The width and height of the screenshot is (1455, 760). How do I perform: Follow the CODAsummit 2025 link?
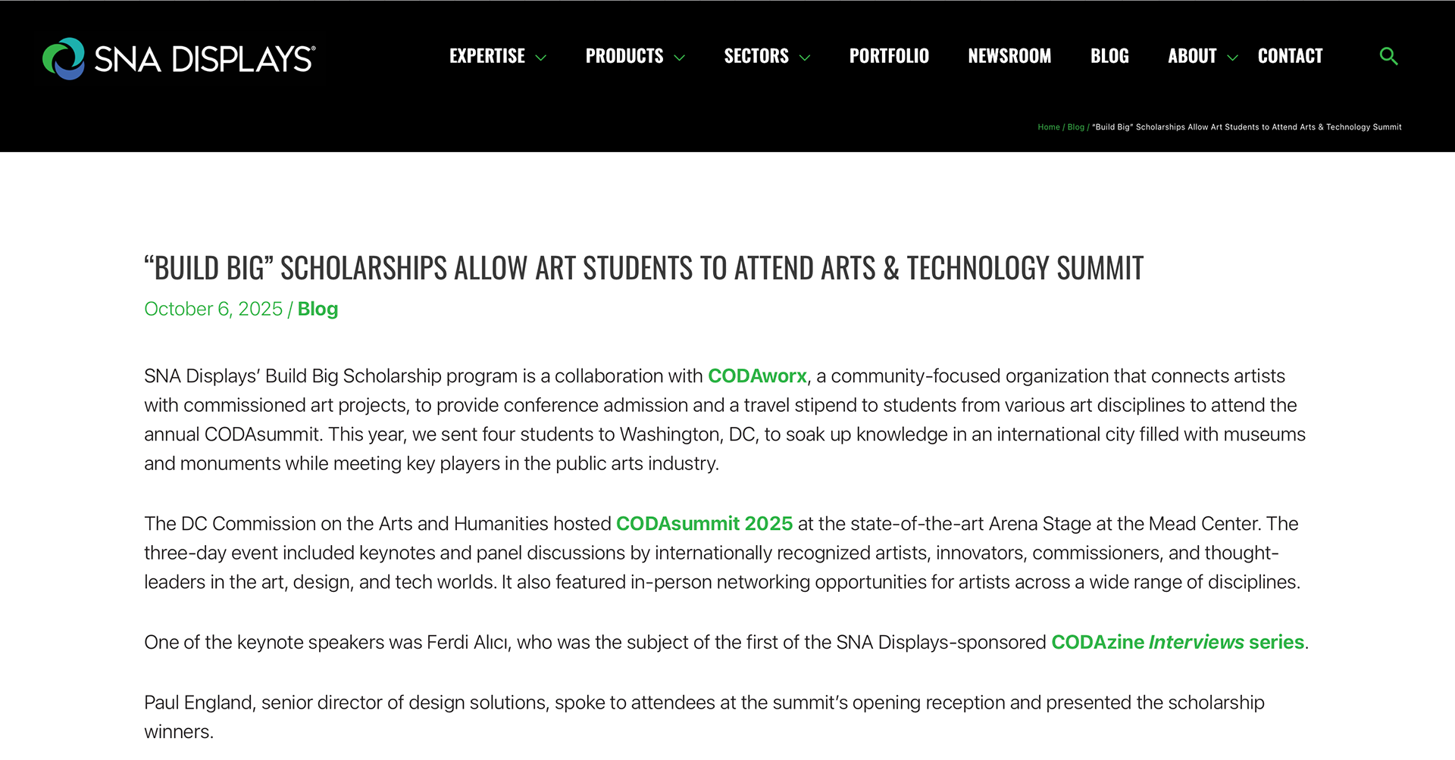pos(704,524)
